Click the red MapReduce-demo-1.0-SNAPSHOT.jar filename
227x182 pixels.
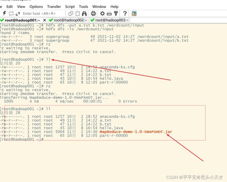pos(136,132)
